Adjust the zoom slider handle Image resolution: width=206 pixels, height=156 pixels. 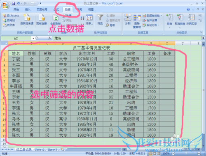186,154
